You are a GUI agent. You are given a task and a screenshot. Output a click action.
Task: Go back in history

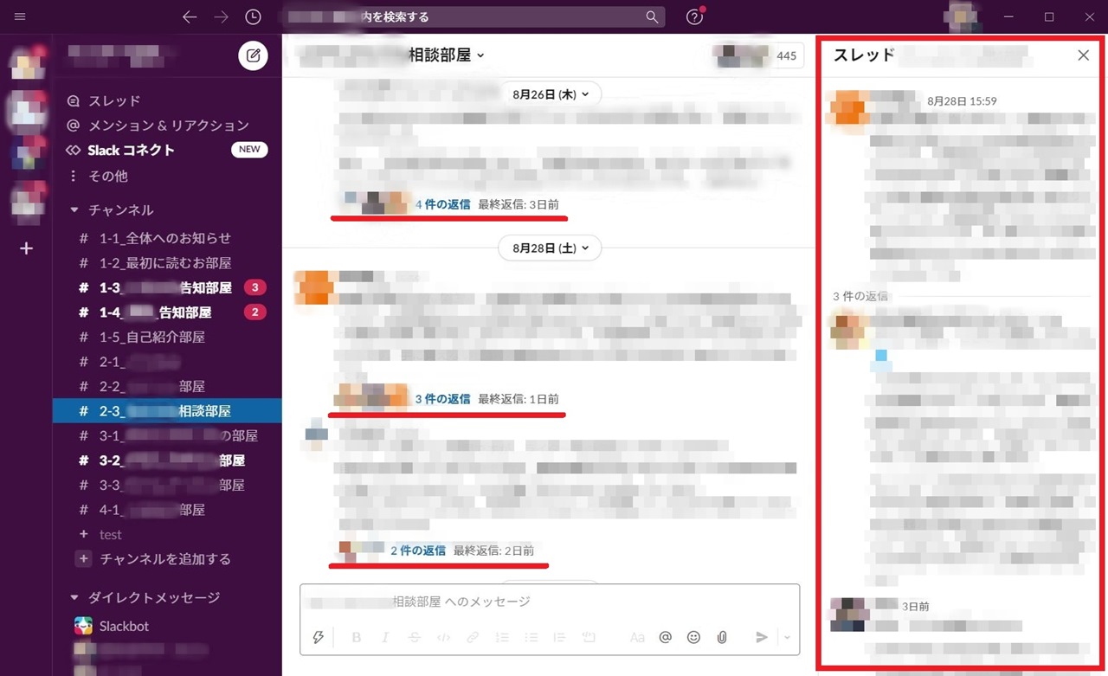tap(190, 16)
